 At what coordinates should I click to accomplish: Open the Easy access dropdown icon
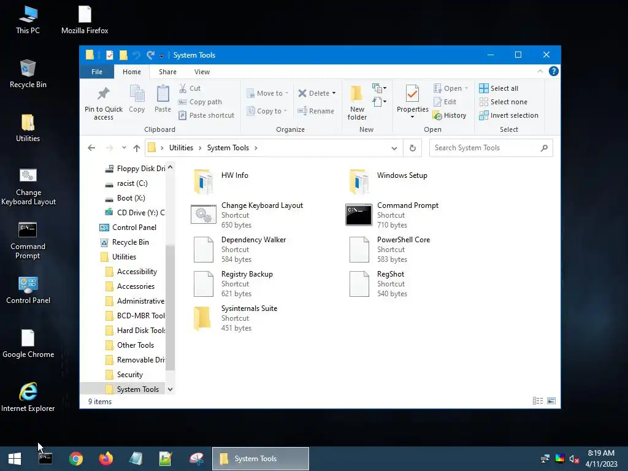pos(379,102)
